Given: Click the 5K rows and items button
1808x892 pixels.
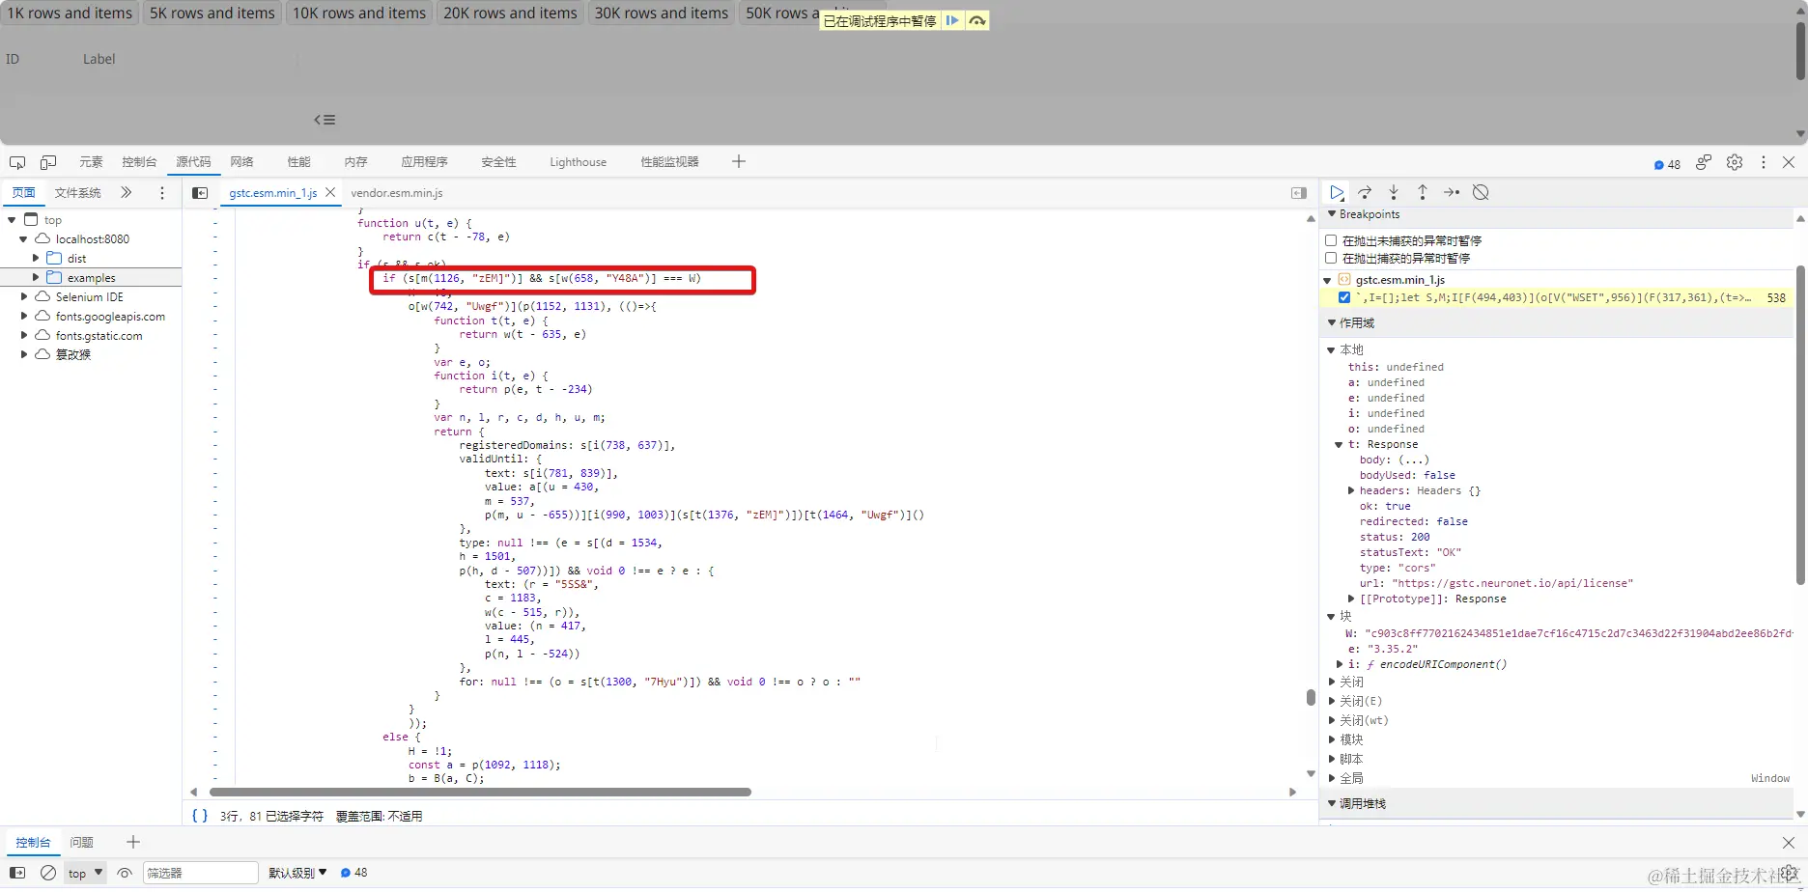Looking at the screenshot, I should click(212, 13).
